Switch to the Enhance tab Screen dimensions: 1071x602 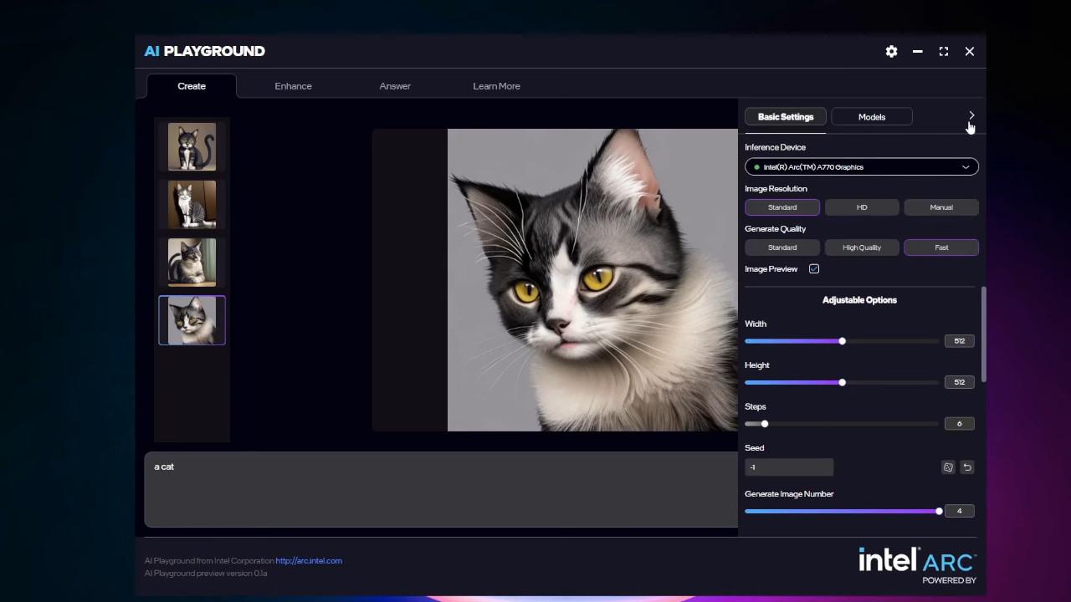pyautogui.click(x=293, y=86)
